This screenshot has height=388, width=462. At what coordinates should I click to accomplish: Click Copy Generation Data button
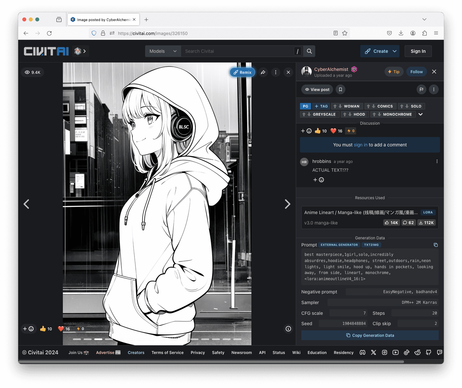click(x=370, y=335)
